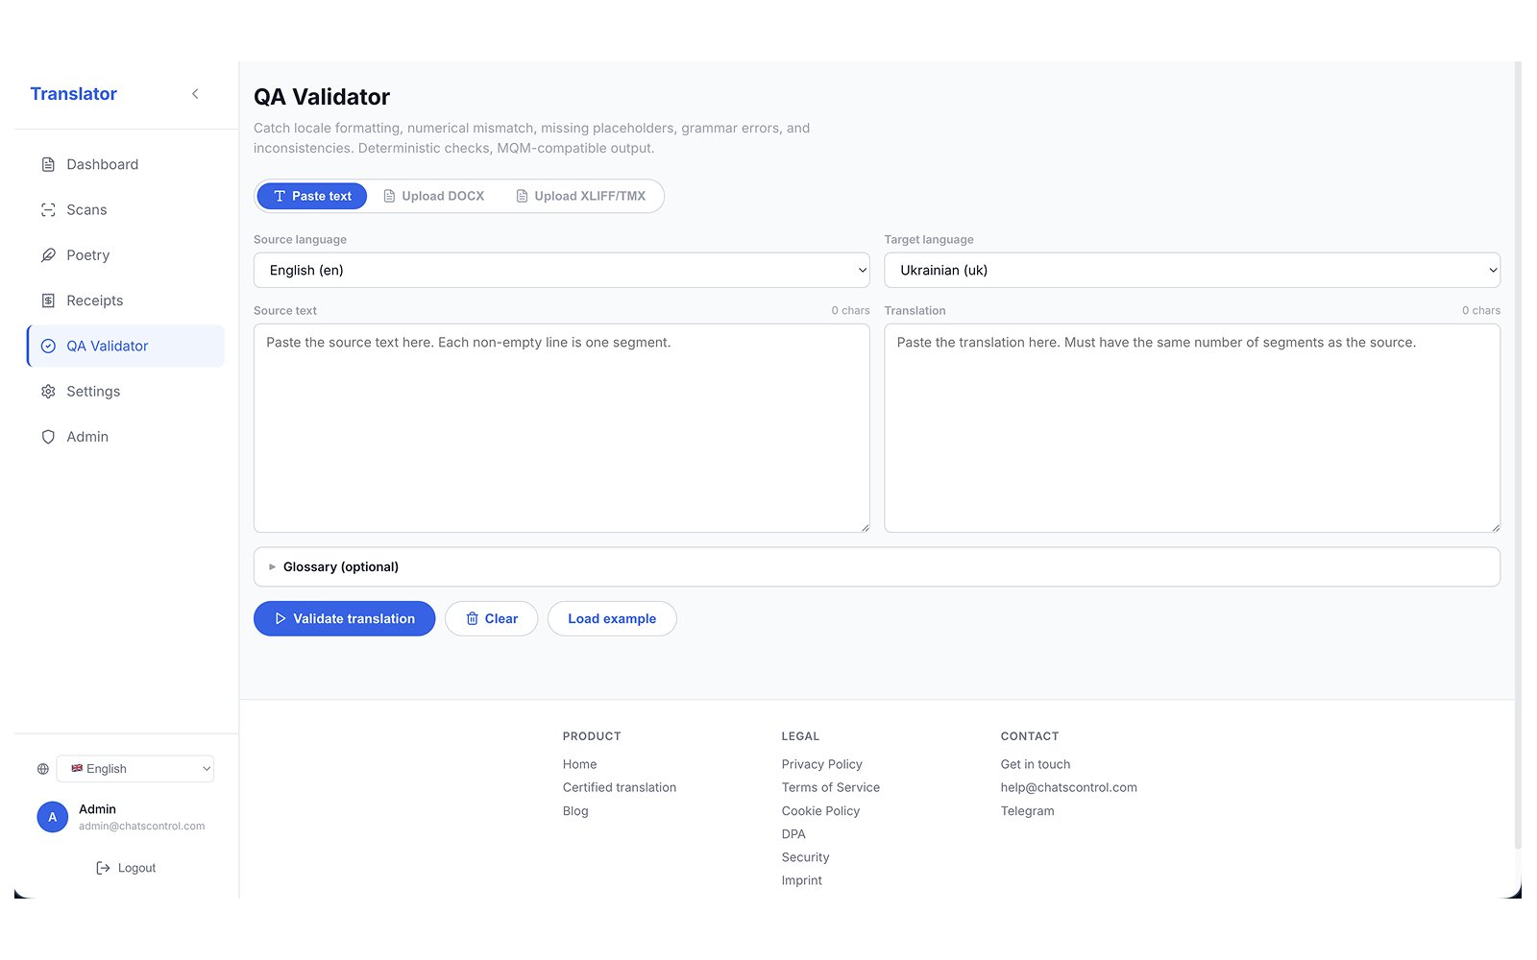Click the Translation text area resize handle

1495,527
